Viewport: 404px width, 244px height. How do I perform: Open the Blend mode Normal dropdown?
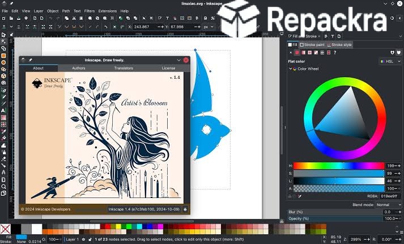pos(389,205)
